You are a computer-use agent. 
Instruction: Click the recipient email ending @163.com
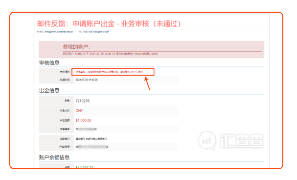tap(96, 32)
